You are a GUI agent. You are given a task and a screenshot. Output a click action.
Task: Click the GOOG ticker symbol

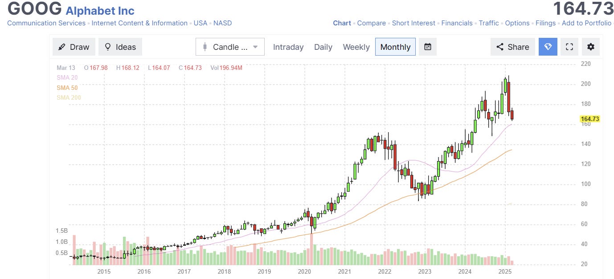pos(35,9)
